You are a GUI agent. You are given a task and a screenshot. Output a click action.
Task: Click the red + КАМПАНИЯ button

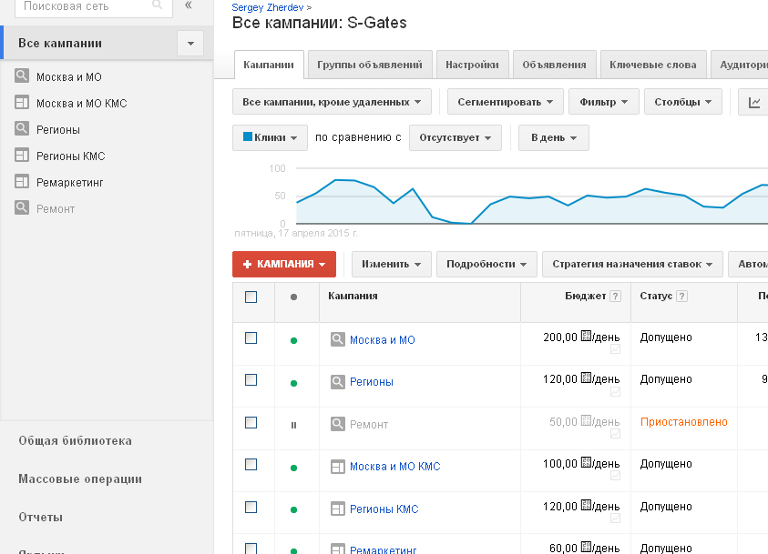point(284,264)
